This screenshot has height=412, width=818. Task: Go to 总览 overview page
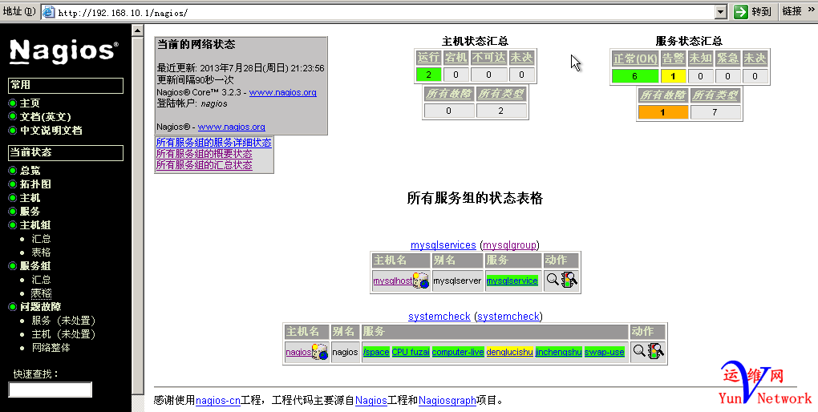pyautogui.click(x=30, y=171)
